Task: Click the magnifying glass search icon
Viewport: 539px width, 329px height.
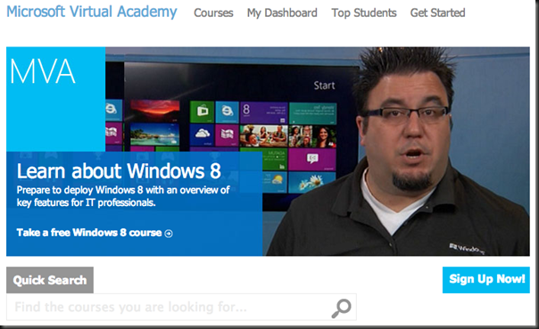Action: 341,308
